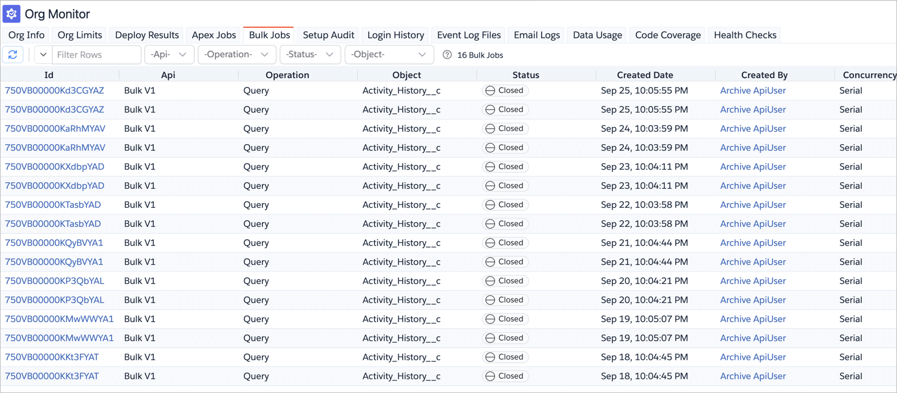The width and height of the screenshot is (897, 393).
Task: Click the Filter Rows input field
Action: coord(96,55)
